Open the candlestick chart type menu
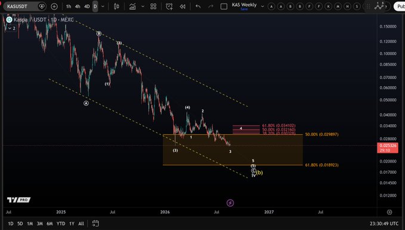Viewport: 405px width, 230px height. point(116,7)
